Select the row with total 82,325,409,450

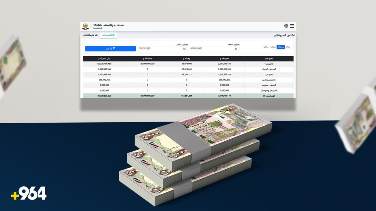[104, 64]
